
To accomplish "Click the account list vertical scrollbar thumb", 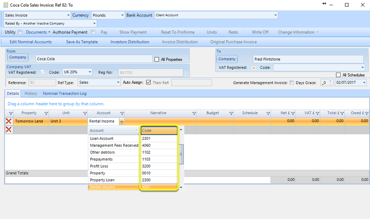I will pos(181,154).
